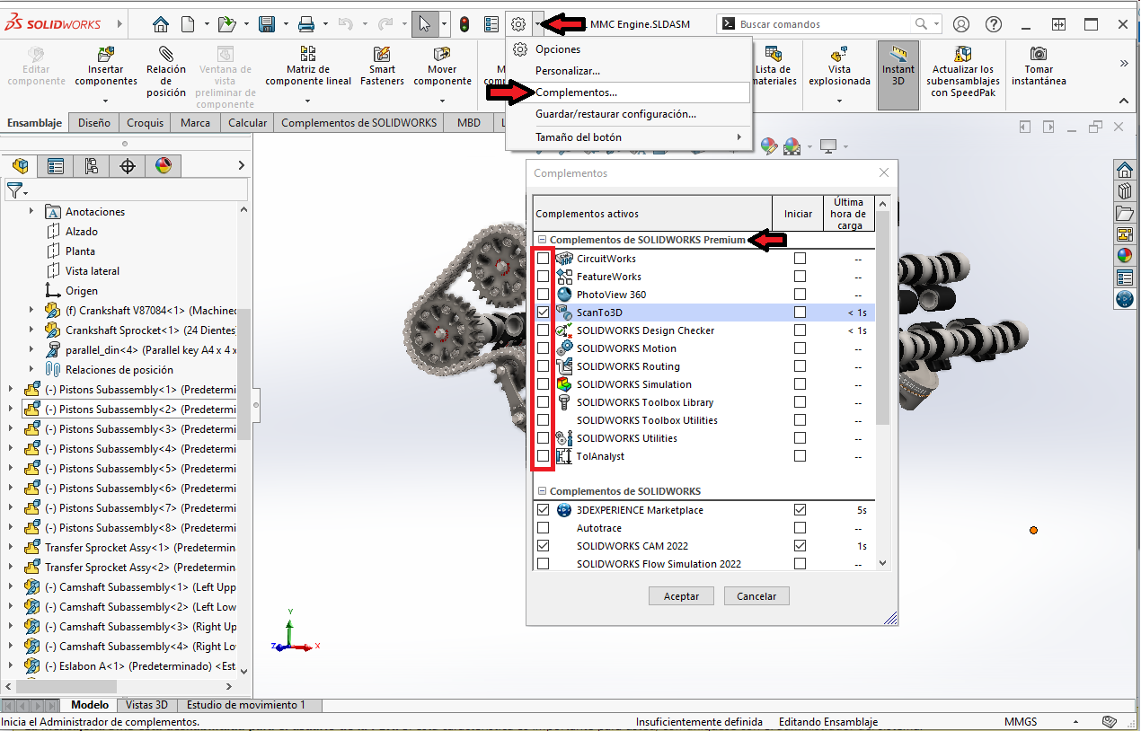Switch to the Croquis ribbon tab
Viewport: 1141px width, 731px height.
click(x=146, y=123)
